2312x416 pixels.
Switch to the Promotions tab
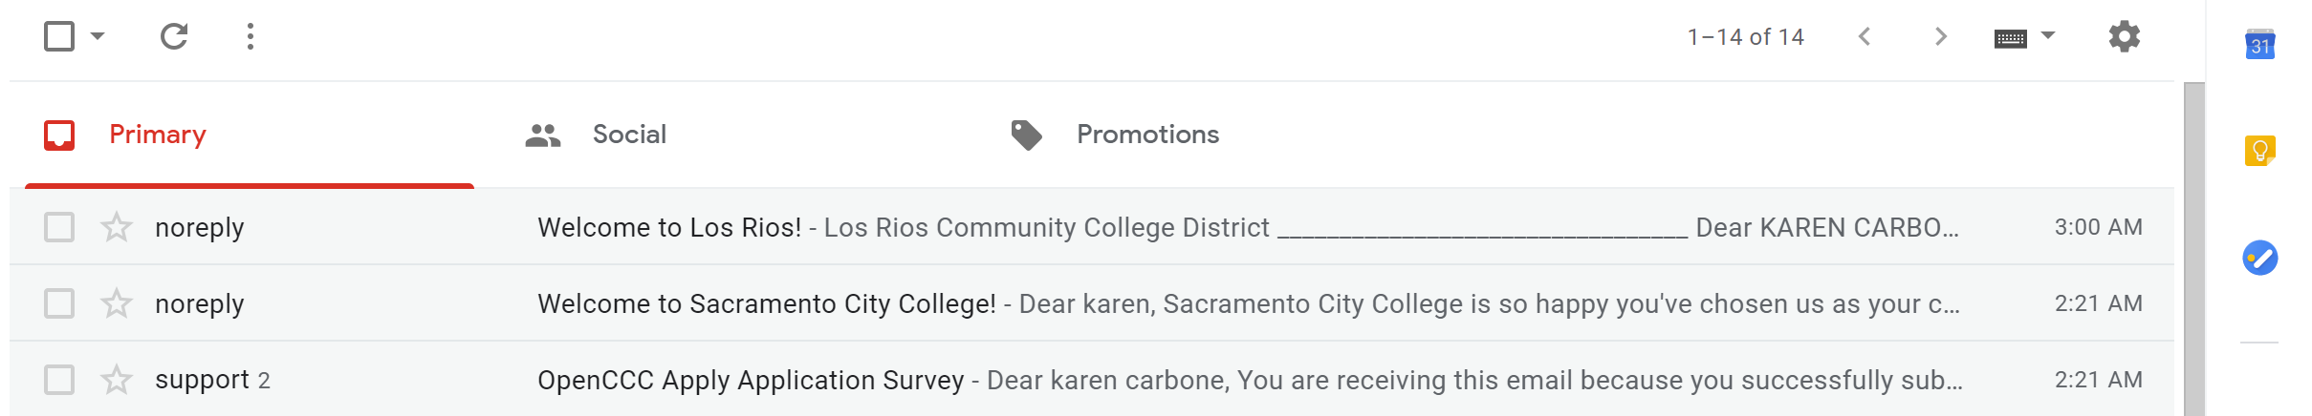[x=1146, y=135]
